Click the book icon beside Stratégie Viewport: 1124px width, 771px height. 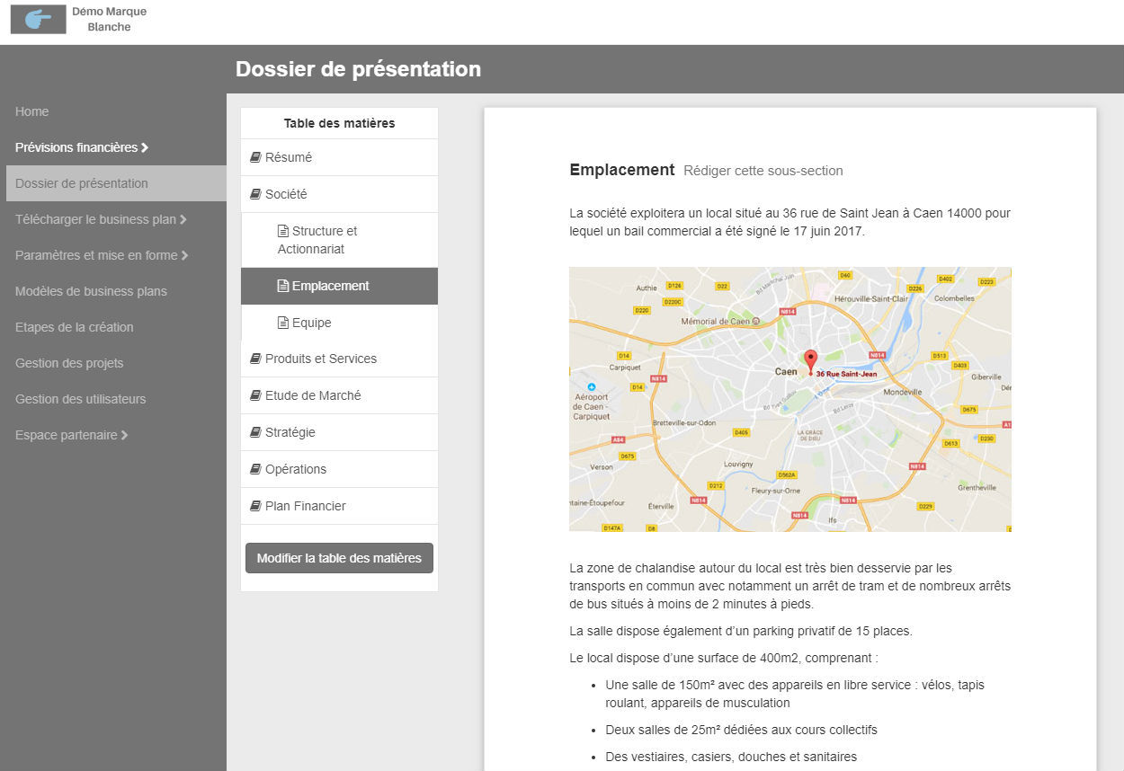click(x=255, y=432)
